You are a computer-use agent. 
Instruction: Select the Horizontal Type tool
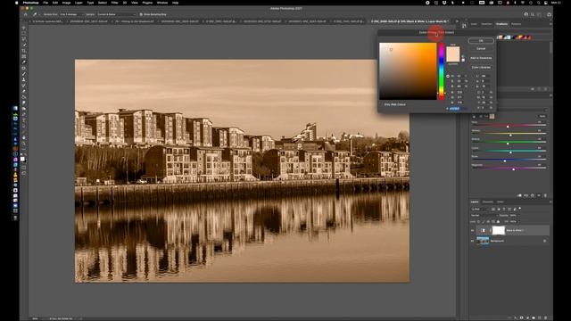tap(24, 120)
